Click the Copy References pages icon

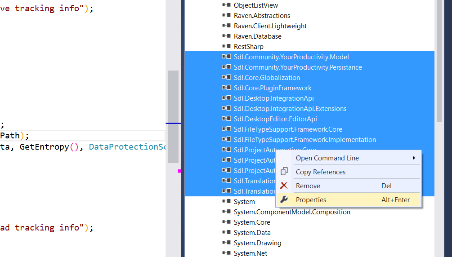coord(284,172)
